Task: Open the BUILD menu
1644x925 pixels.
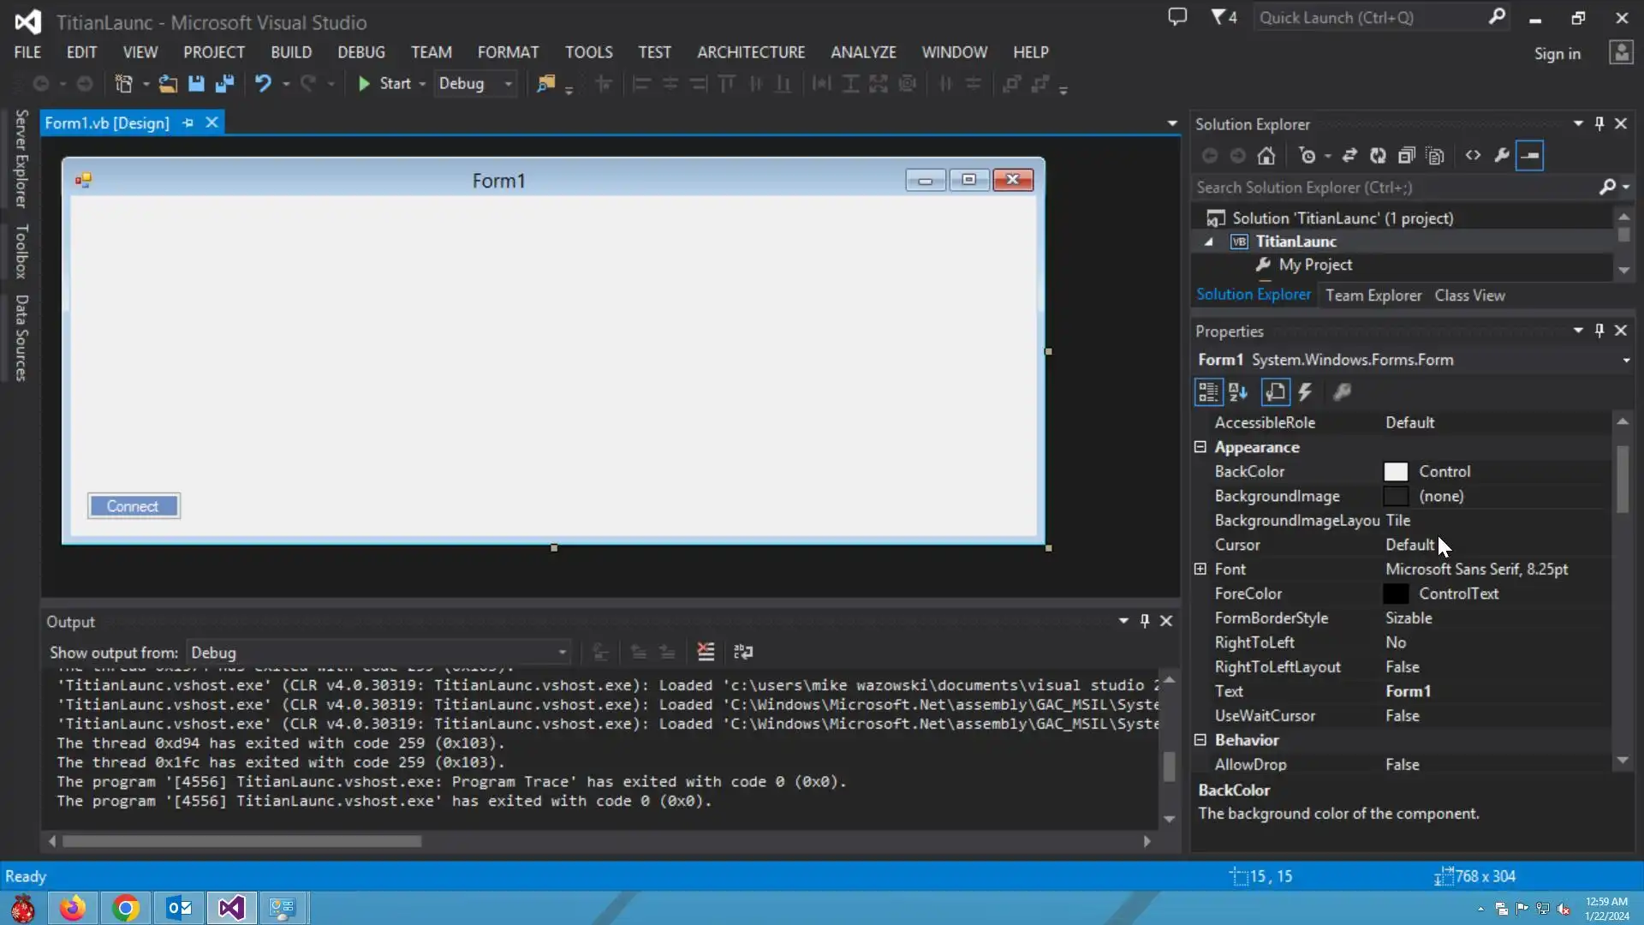Action: (291, 52)
